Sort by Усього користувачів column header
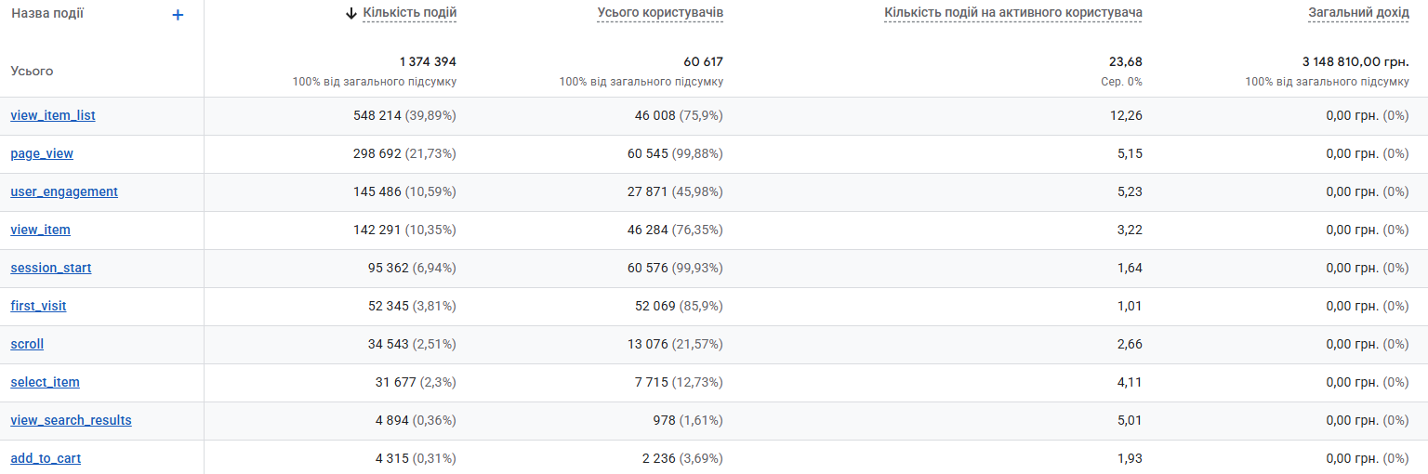1428x474 pixels. (660, 13)
